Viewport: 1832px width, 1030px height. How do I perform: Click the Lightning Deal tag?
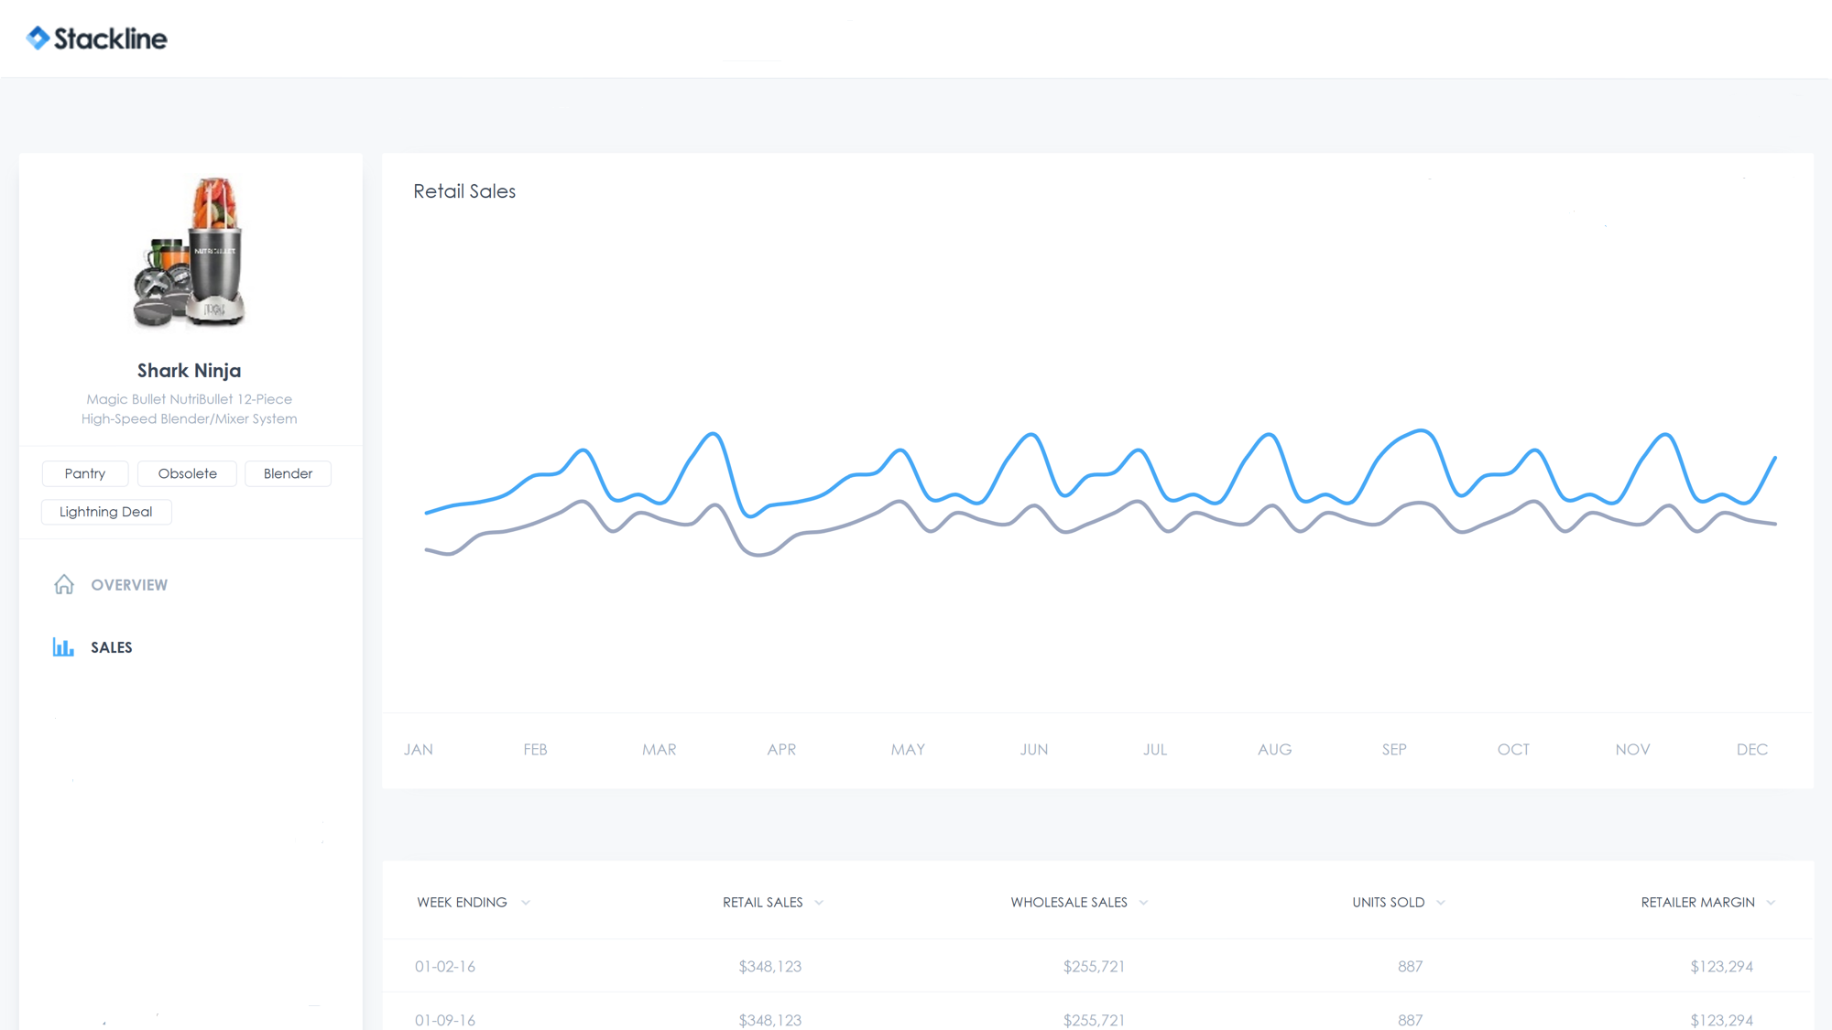[x=106, y=512]
